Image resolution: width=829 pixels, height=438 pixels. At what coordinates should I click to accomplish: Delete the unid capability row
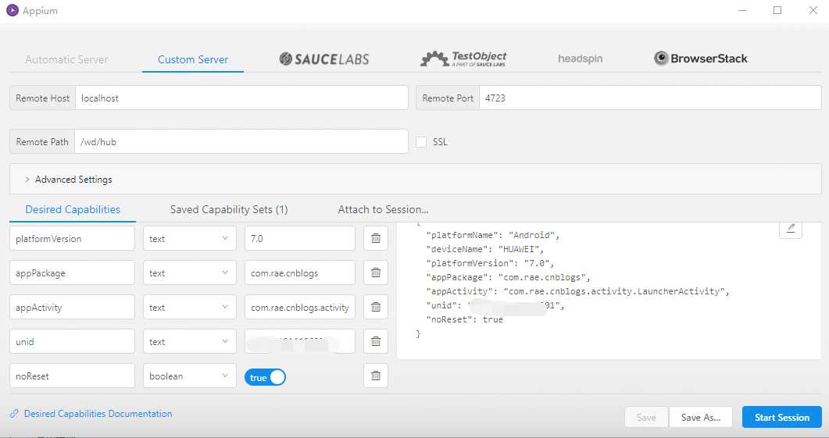coord(376,341)
